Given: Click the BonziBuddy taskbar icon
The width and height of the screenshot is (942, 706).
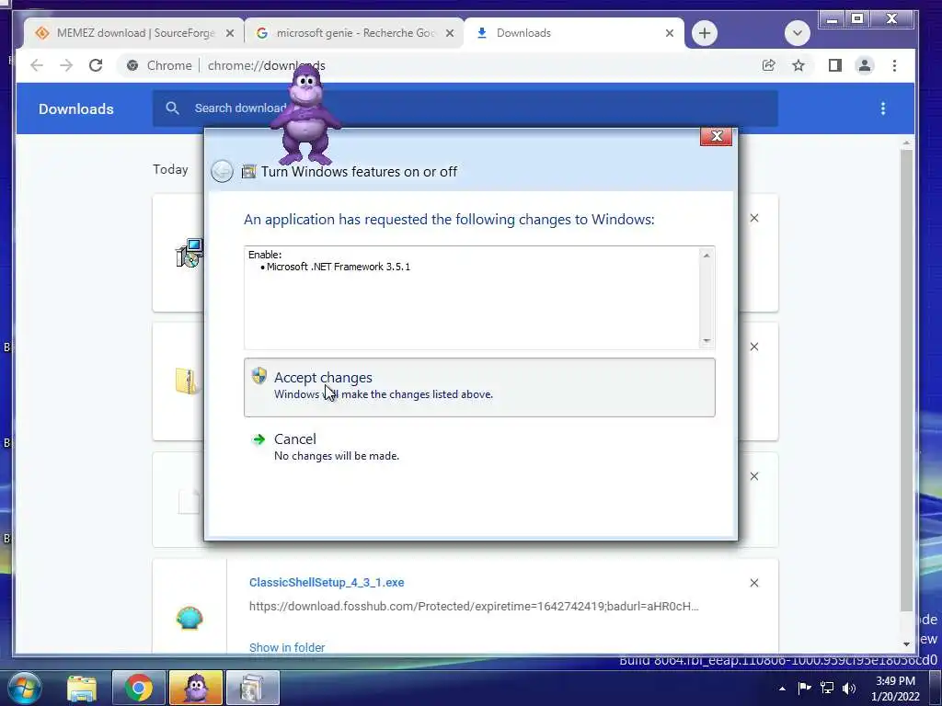Looking at the screenshot, I should pos(196,688).
